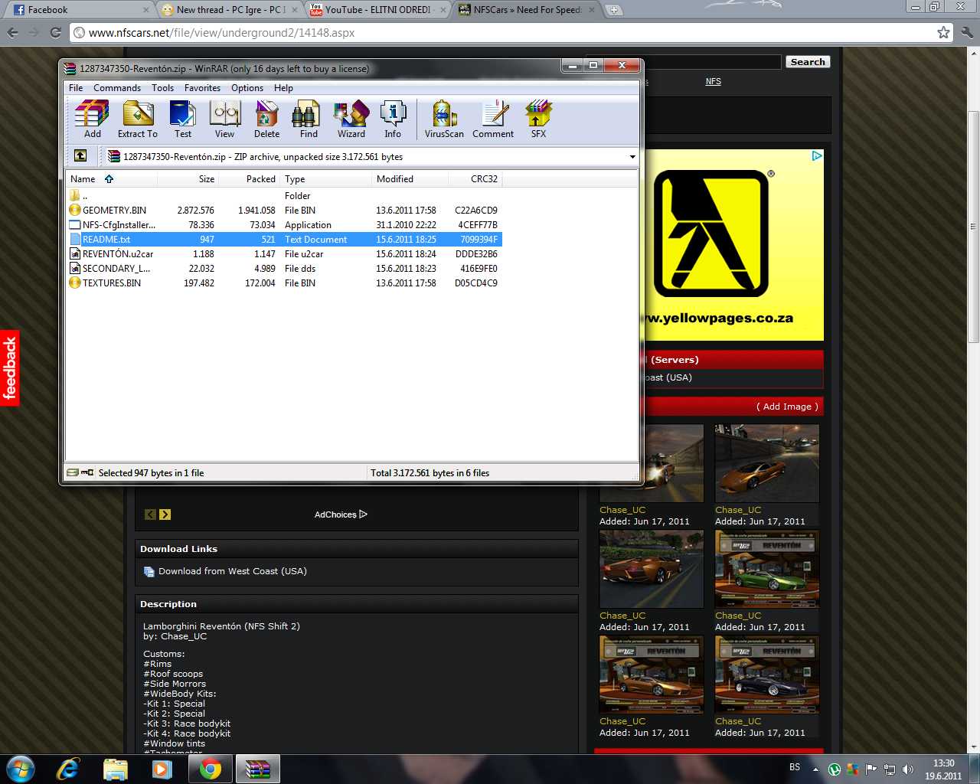Open the Favorites menu

(x=202, y=88)
